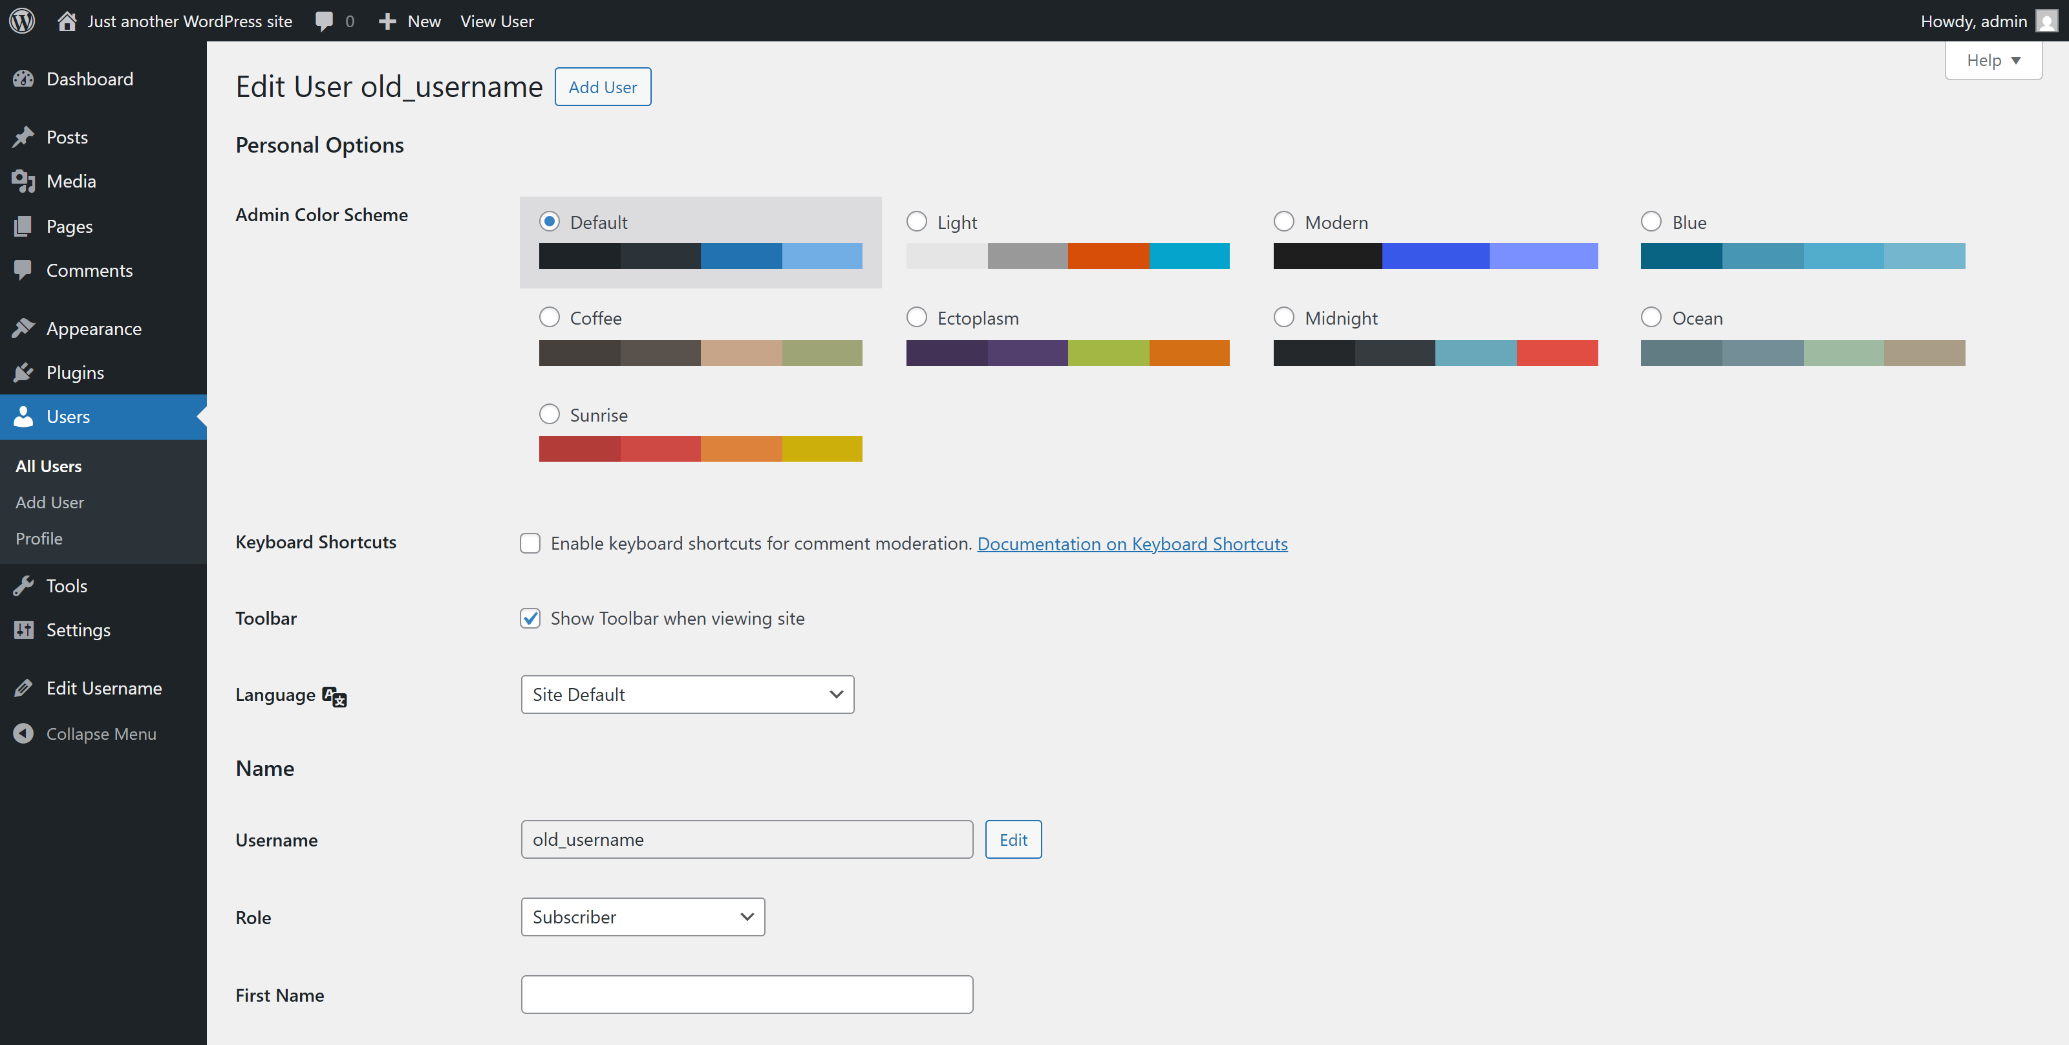
Task: Click the Tools wrench icon
Action: point(23,587)
